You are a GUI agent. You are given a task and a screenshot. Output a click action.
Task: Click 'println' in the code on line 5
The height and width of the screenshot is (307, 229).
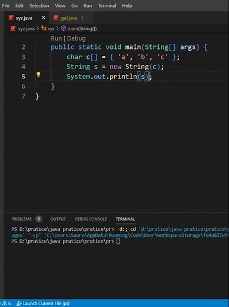(x=123, y=77)
